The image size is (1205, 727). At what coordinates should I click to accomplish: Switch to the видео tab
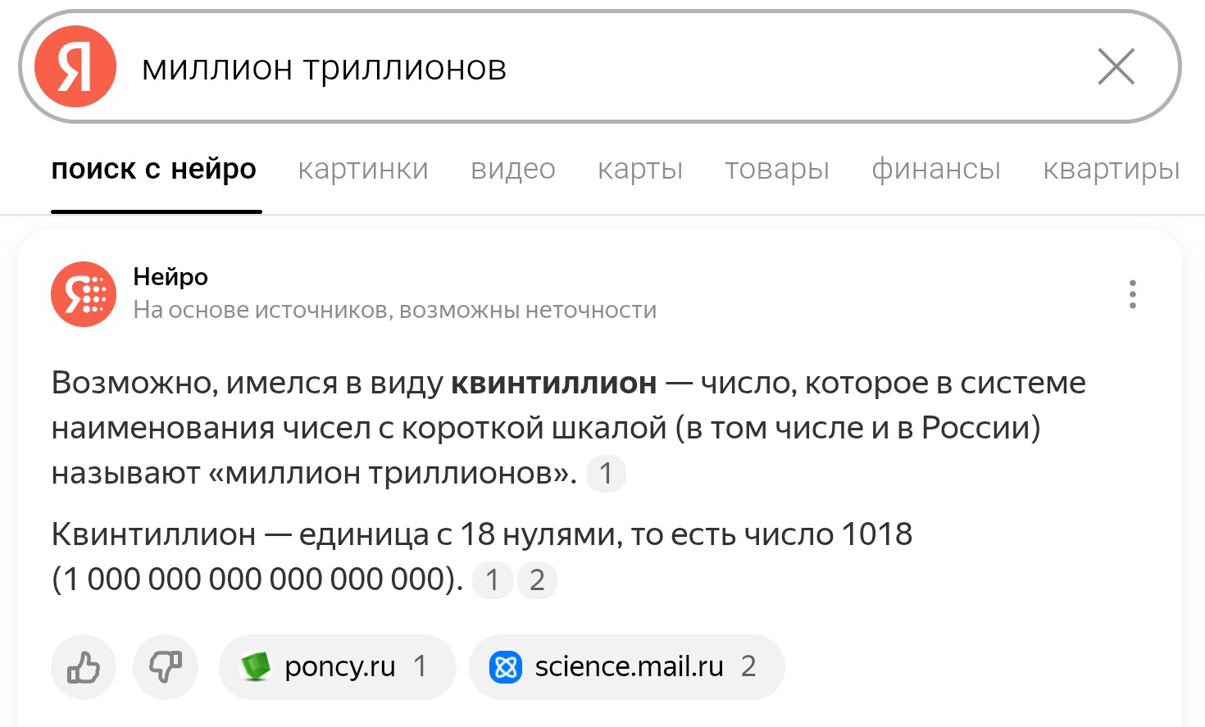[x=513, y=169]
